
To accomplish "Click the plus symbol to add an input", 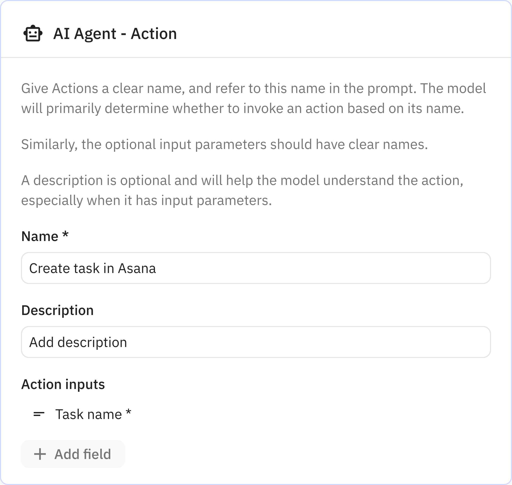I will point(40,454).
